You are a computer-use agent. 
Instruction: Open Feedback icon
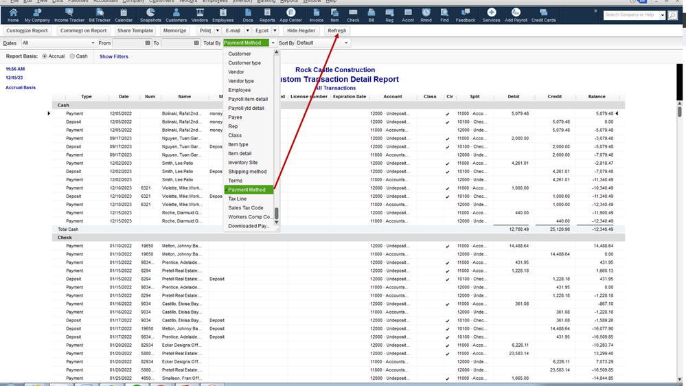(465, 15)
